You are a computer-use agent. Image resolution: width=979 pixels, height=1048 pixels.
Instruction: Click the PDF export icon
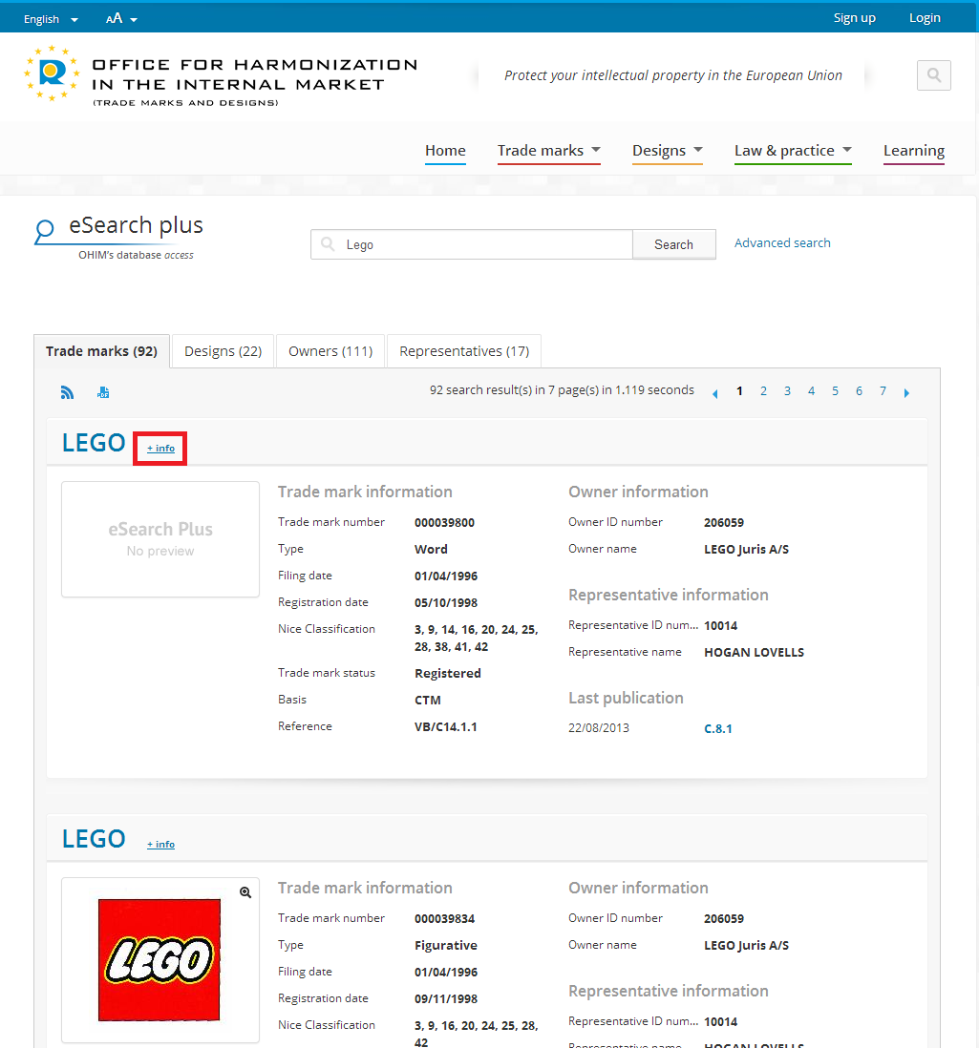pos(103,392)
